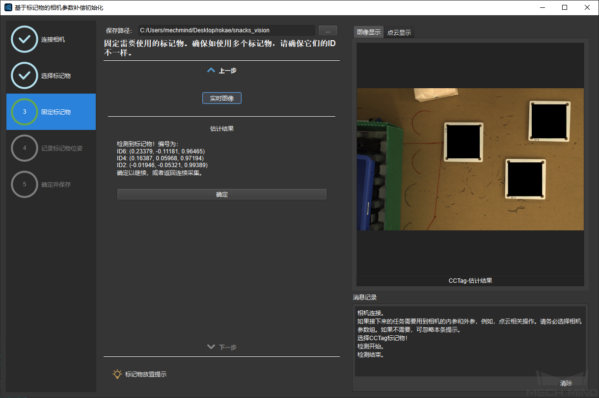Select step 3 固定标记物 circle
599x398 pixels.
point(24,112)
